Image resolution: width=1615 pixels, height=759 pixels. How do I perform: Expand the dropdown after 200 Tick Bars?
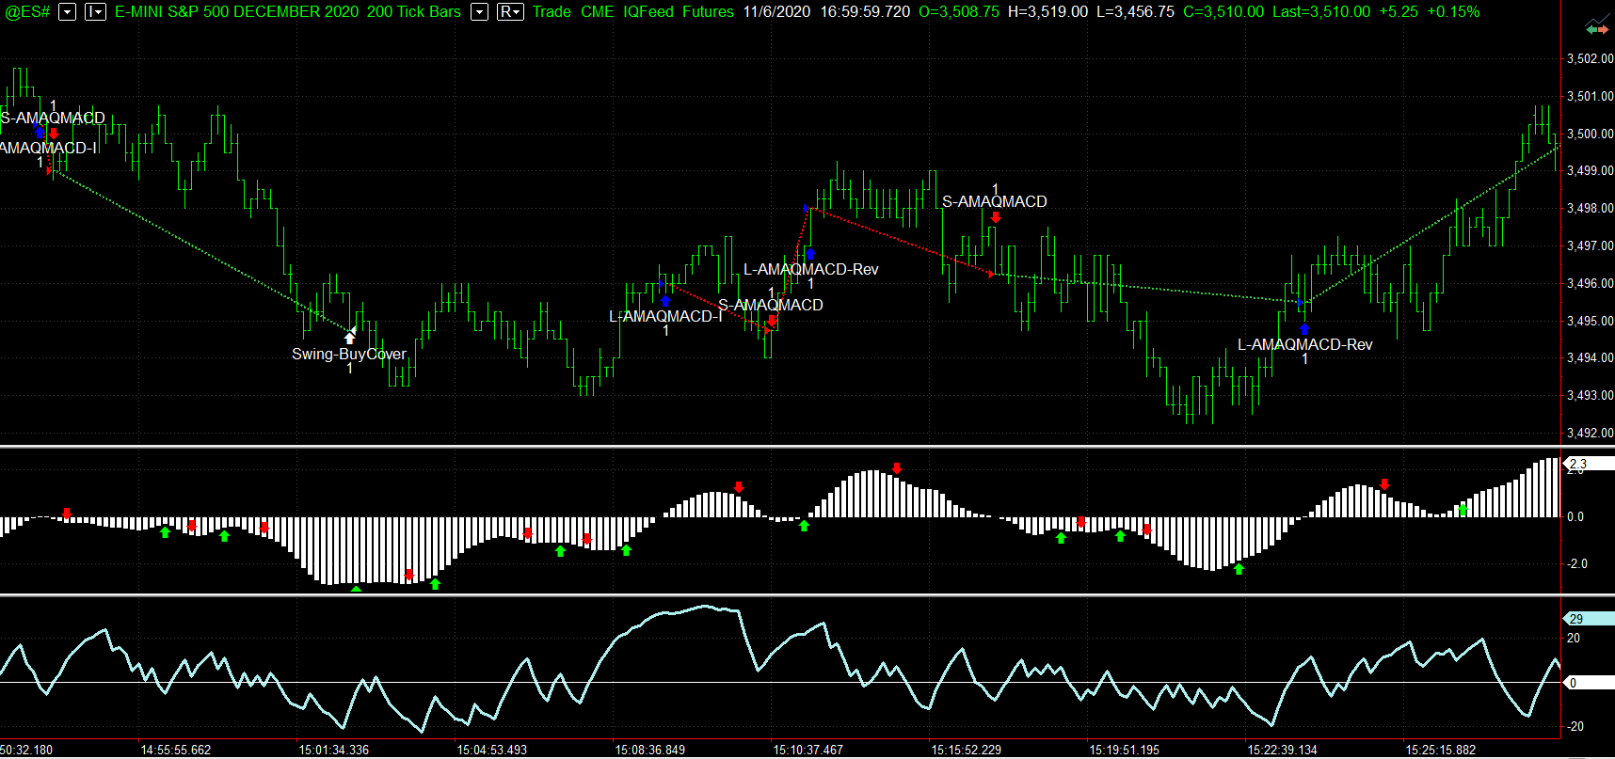[x=480, y=12]
